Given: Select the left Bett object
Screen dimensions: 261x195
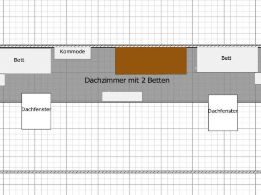Looking at the screenshot, I should coord(25,61).
